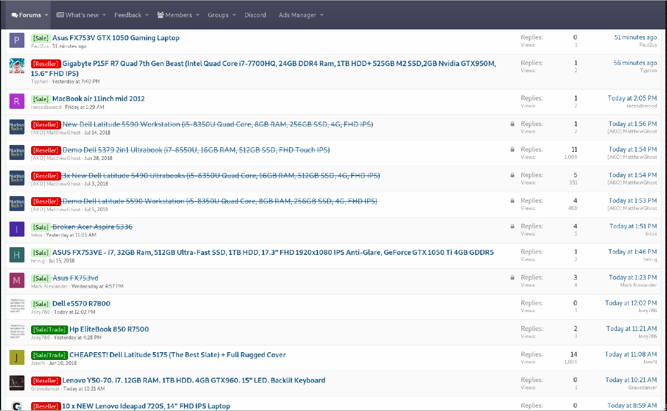This screenshot has width=667, height=411.
Task: Click Nucleus Tech avatar on New Dell Latitude 5590 row
Action: pyautogui.click(x=17, y=127)
